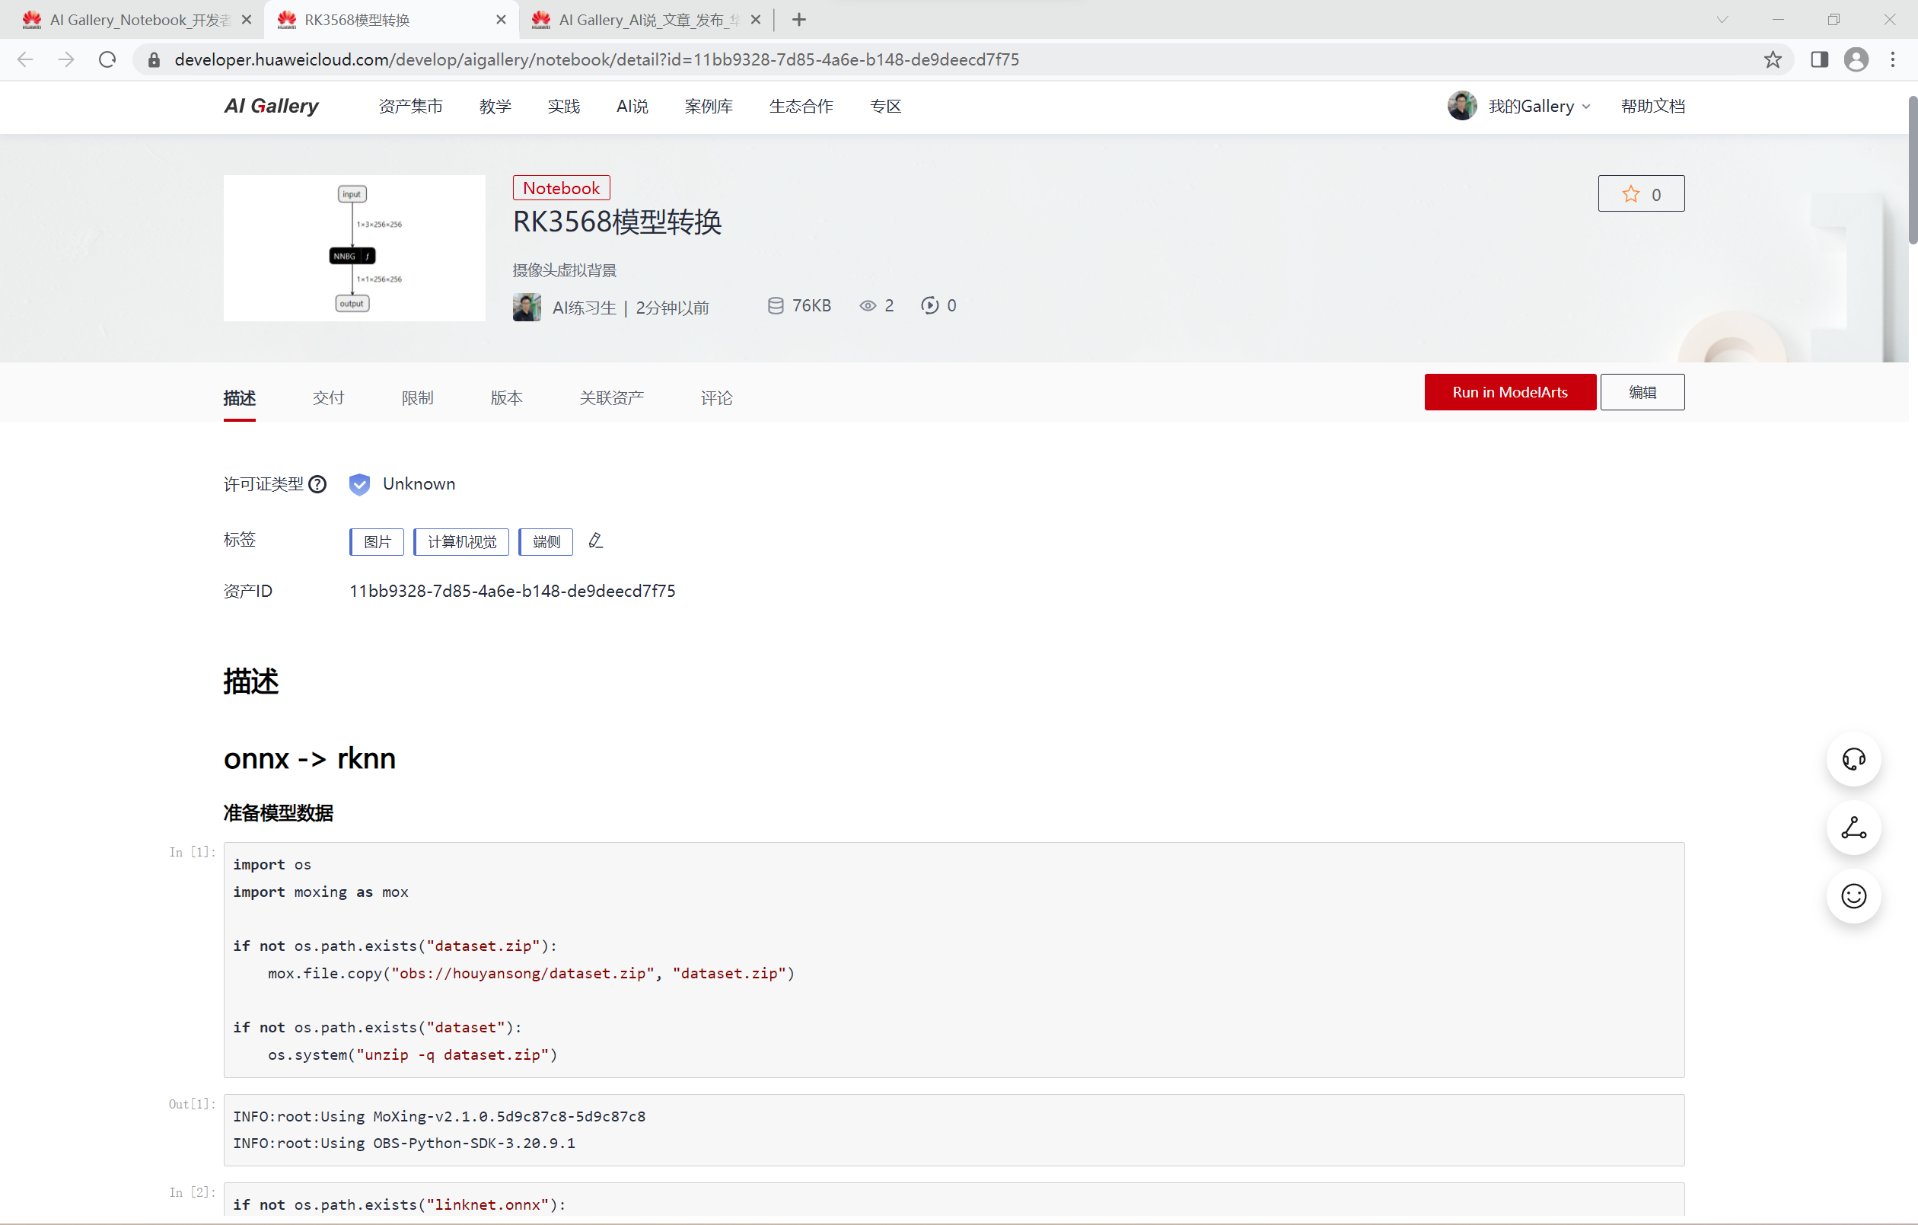
Task: Open the customer service headset icon
Action: tap(1853, 759)
